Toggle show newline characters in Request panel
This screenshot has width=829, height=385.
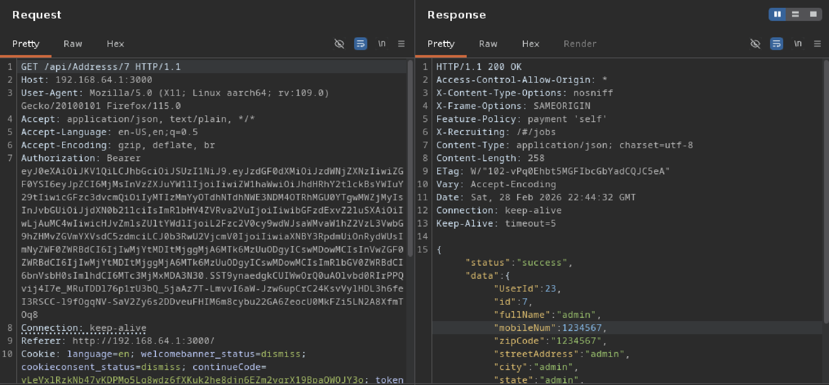[x=382, y=44]
